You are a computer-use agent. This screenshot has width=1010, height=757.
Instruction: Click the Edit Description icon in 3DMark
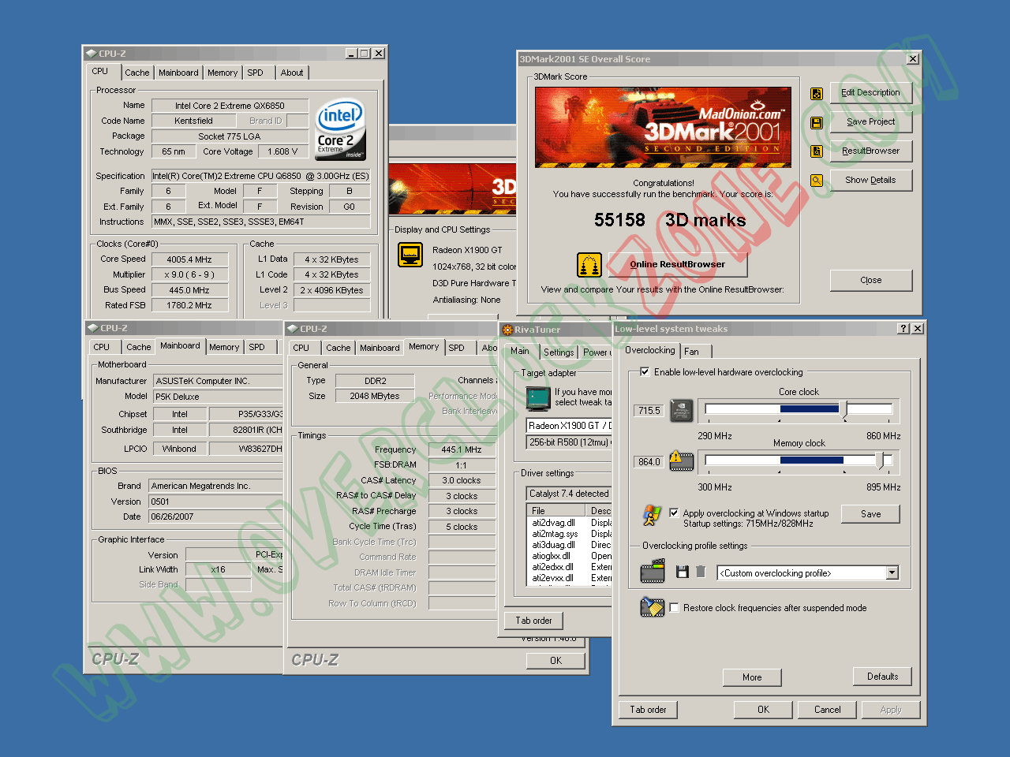point(817,94)
